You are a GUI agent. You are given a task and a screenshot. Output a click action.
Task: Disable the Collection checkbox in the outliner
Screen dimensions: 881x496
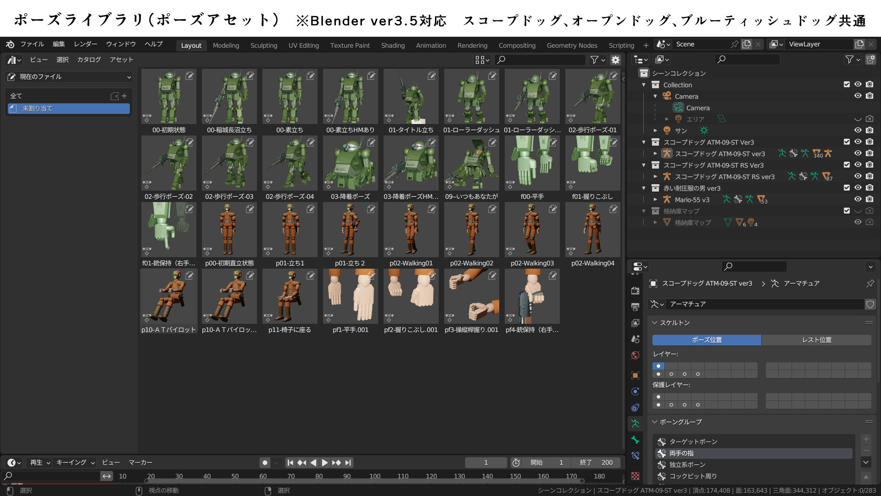coord(847,85)
